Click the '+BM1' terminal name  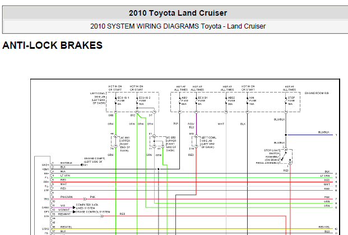click(45, 169)
